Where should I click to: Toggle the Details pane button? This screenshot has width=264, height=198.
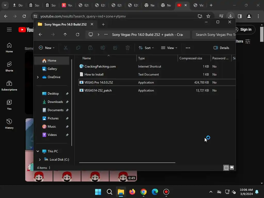pyautogui.click(x=221, y=48)
